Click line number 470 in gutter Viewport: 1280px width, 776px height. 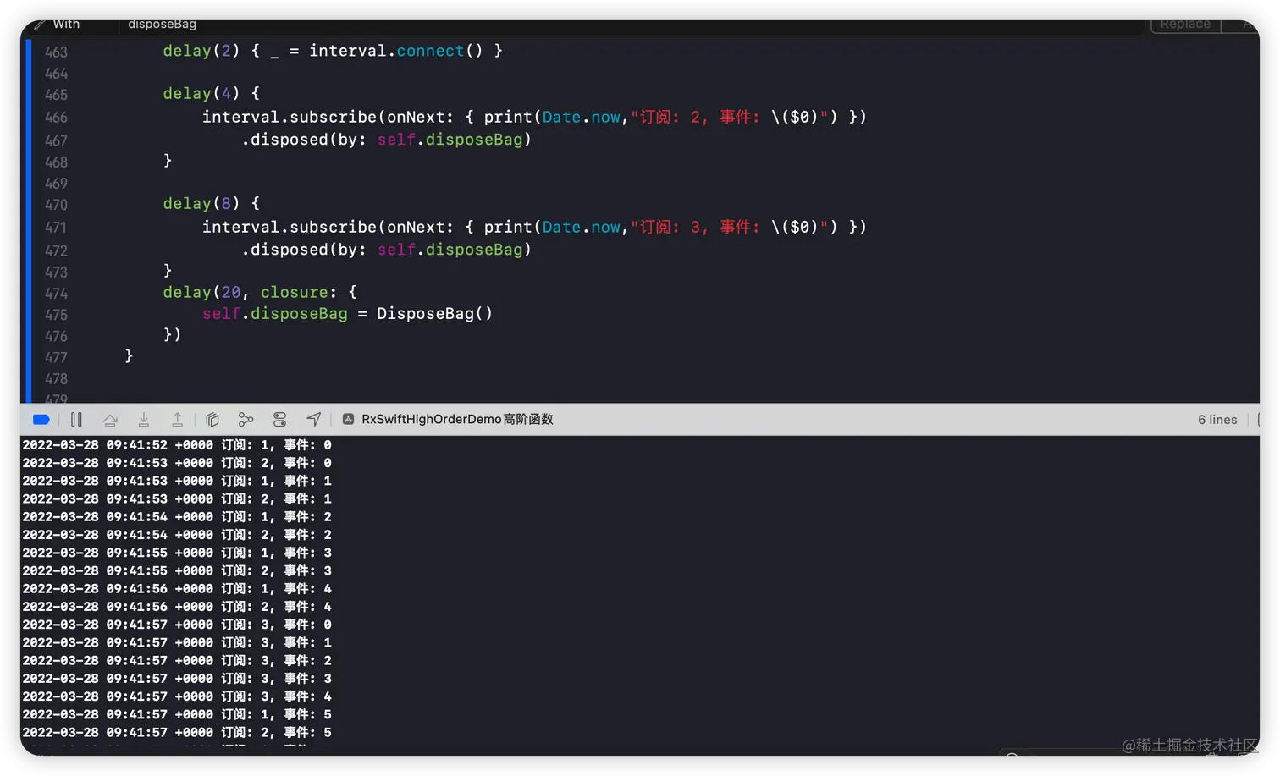coord(56,205)
